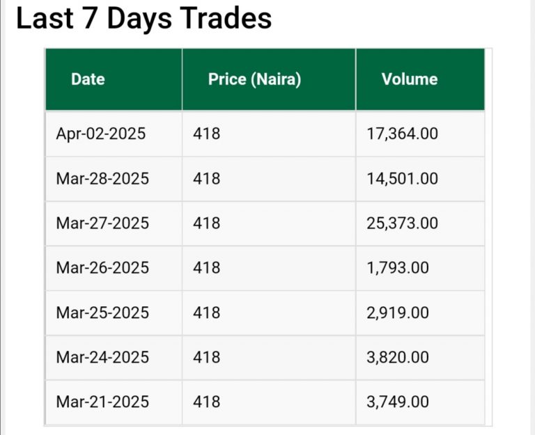Select the Price (Naira) column header
This screenshot has width=535, height=435.
[254, 79]
